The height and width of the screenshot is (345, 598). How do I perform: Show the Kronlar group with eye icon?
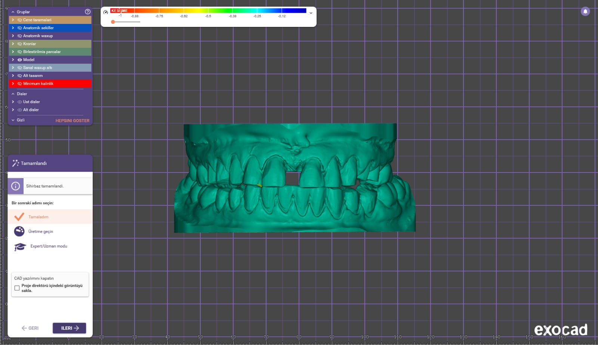pos(20,44)
